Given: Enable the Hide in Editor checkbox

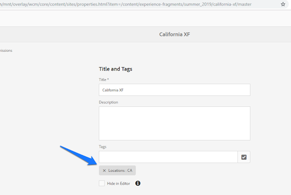Looking at the screenshot, I should coord(102,183).
